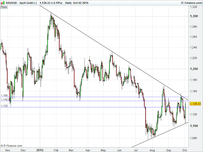Click the 1,138.33 (+2.19%) quote in header
Image resolution: width=203 pixels, height=152 pixels.
pyautogui.click(x=51, y=3)
